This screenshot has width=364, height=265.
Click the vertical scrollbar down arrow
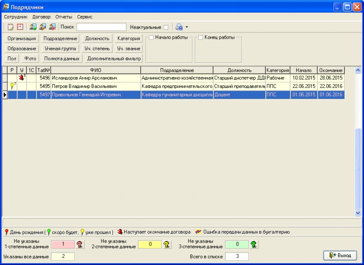358,213
